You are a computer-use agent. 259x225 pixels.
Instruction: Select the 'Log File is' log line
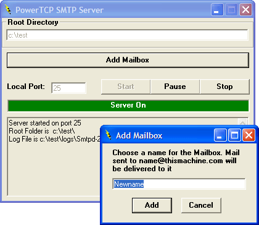[54, 139]
